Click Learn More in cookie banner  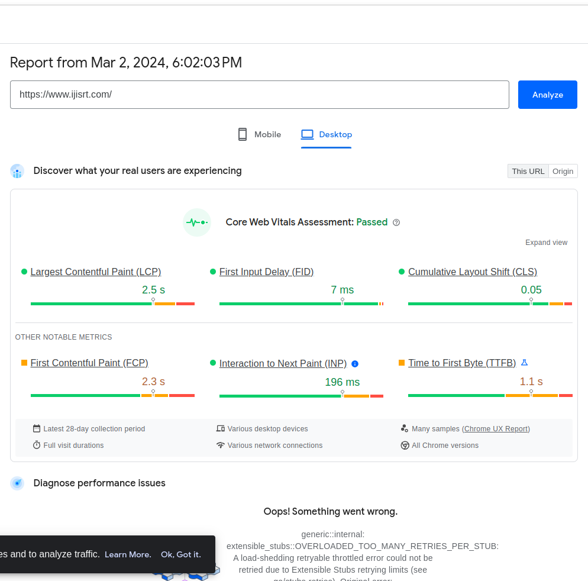(128, 554)
